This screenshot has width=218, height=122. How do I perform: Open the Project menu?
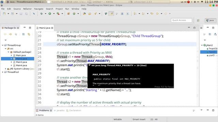(x=59, y=9)
